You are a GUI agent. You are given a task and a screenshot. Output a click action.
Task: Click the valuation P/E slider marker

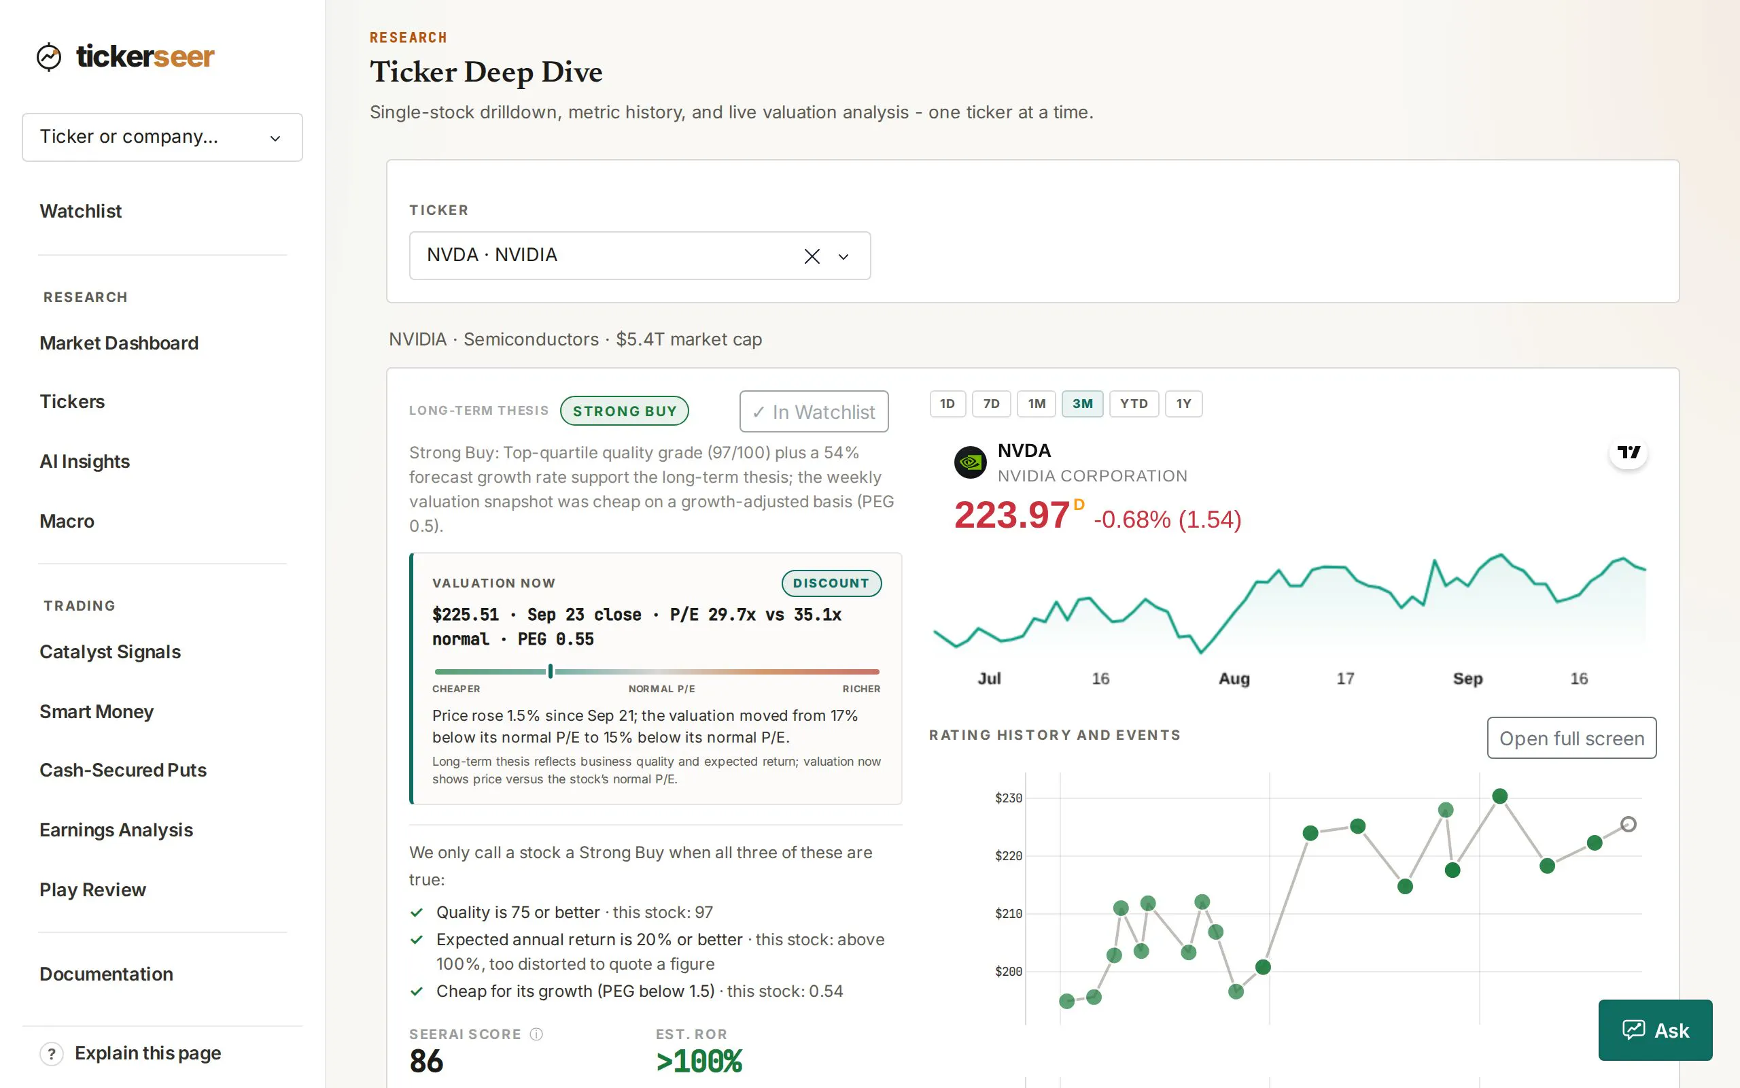click(x=551, y=671)
